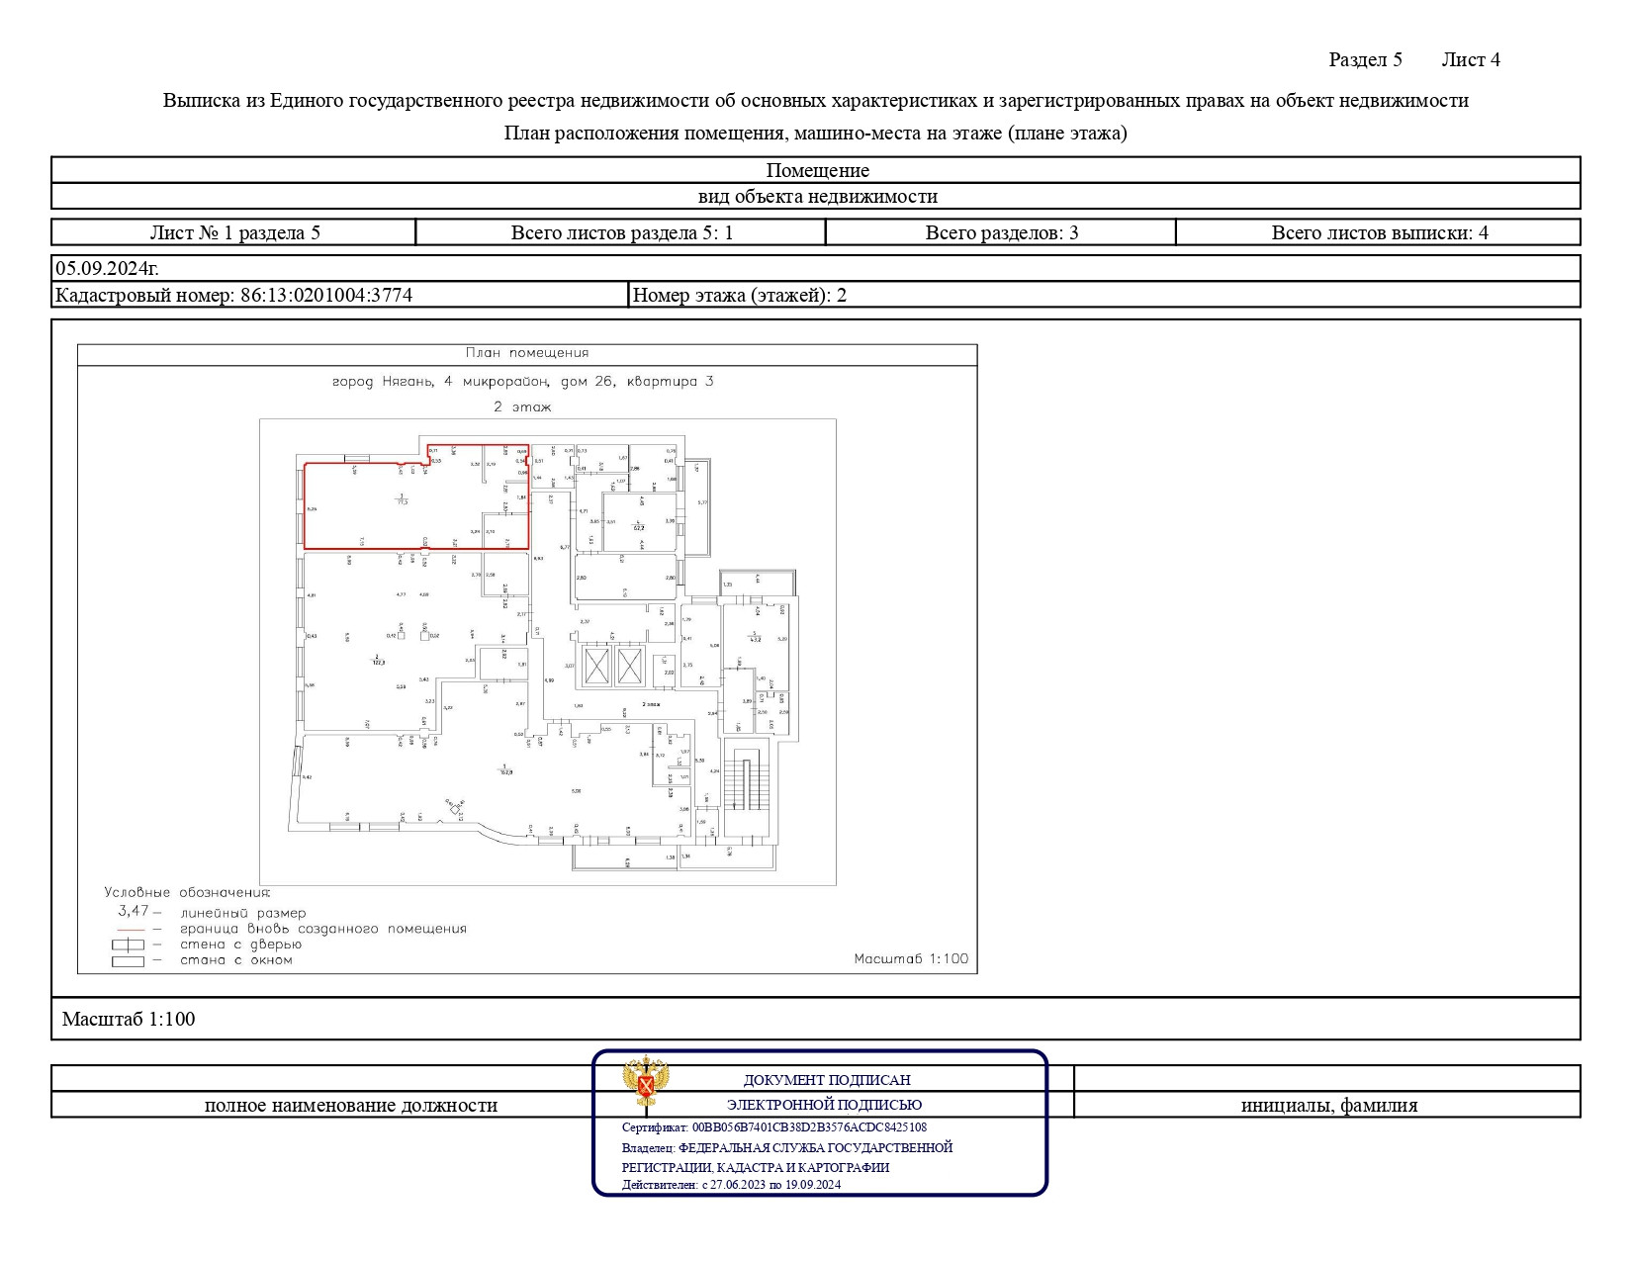Screen dimensions: 1632x1261
Task: Click the "Лист 4" header label
Action: (x=1471, y=59)
